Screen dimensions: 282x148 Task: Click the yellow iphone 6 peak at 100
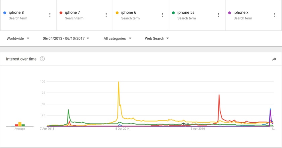click(119, 82)
